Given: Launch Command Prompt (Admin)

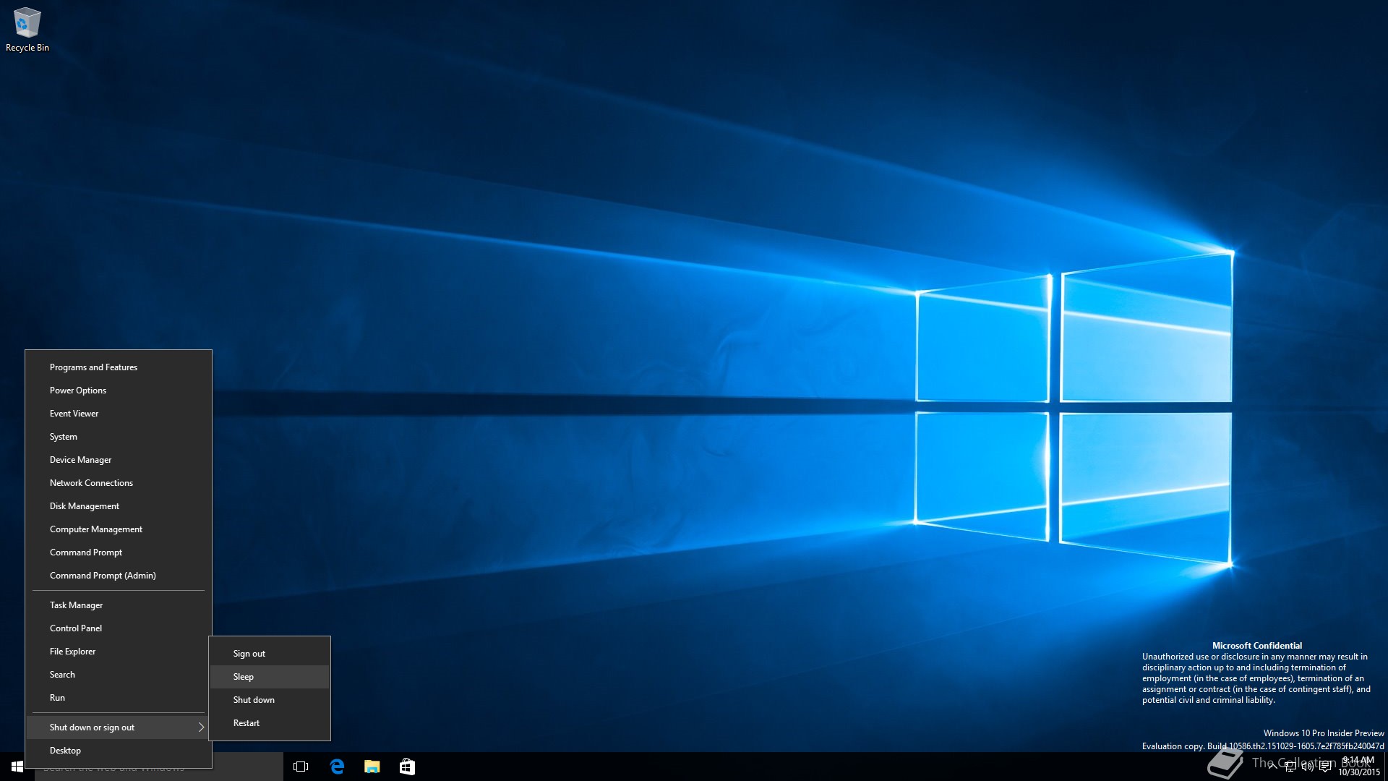Looking at the screenshot, I should (119, 576).
